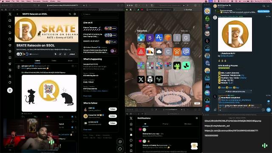Open the first folder favorite in Safari
Image resolution: width=272 pixels, height=153 pixels.
coord(141,65)
